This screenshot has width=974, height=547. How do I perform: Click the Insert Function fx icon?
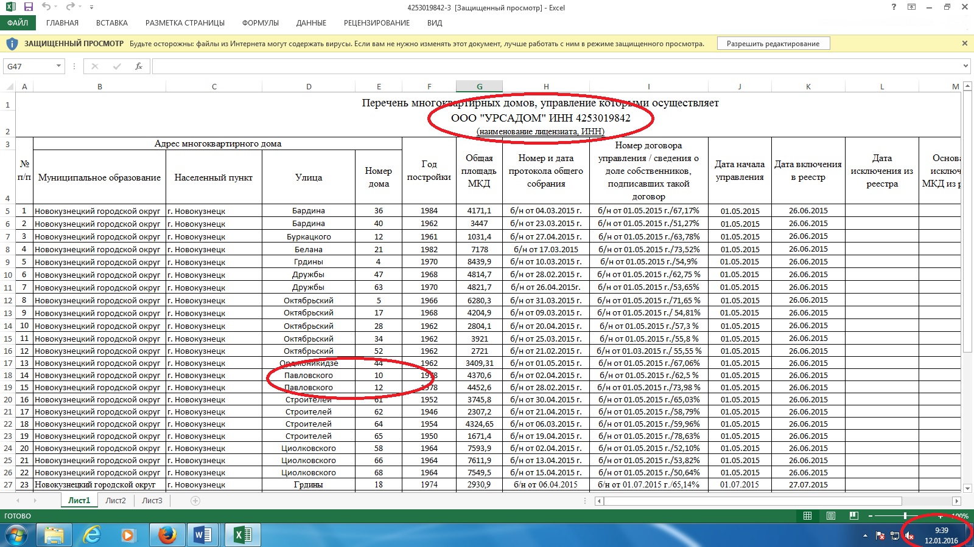click(139, 66)
